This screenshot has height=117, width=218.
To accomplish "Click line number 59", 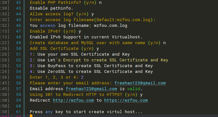I will coord(19,100).
